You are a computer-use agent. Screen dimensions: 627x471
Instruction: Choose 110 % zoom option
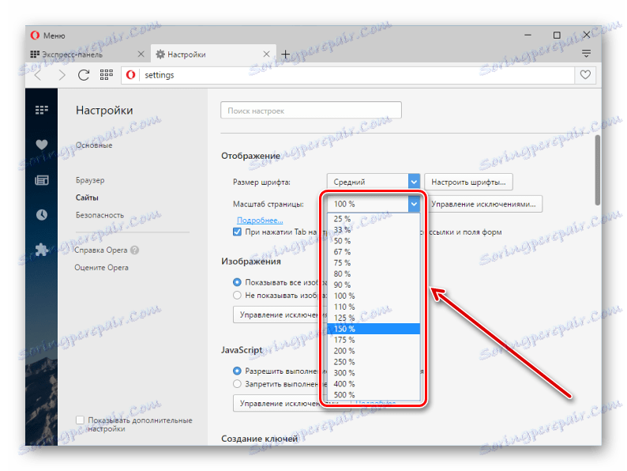click(374, 307)
